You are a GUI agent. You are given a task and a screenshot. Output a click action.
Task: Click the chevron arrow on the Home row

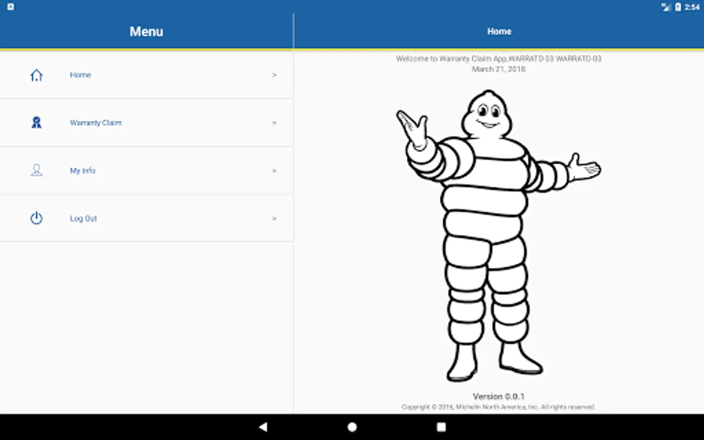point(275,75)
